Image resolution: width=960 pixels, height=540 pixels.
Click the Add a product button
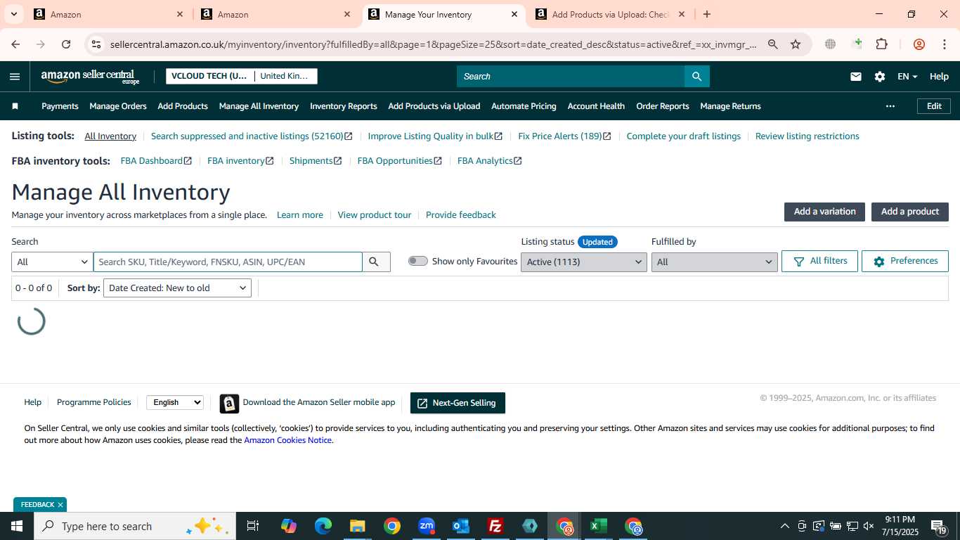click(x=910, y=212)
